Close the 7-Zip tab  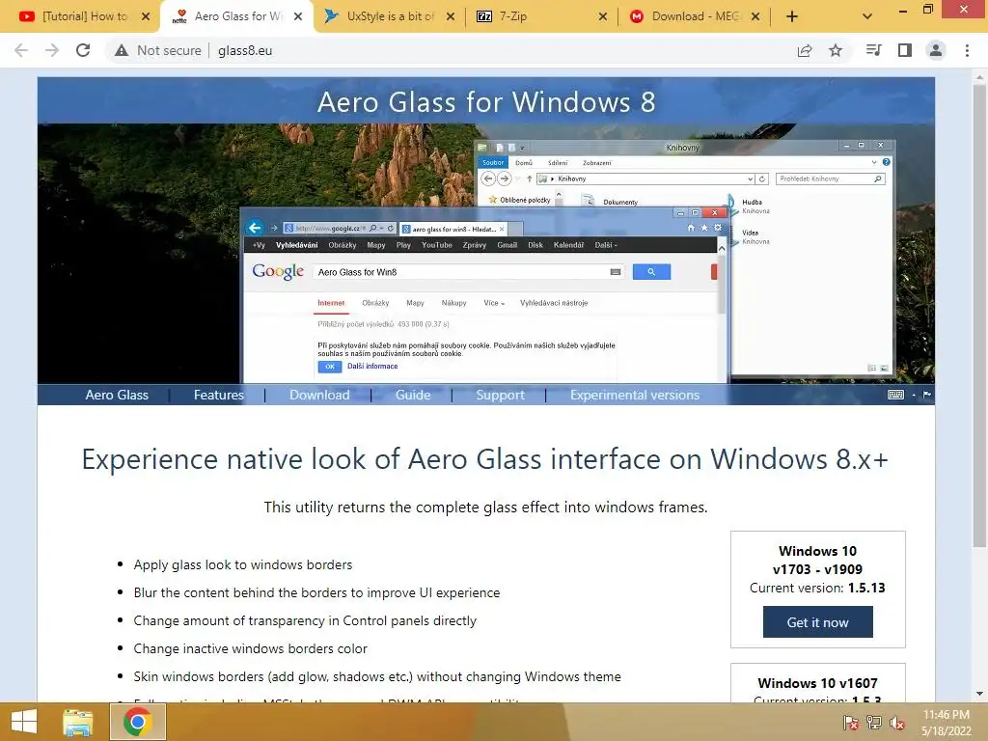[x=603, y=16]
